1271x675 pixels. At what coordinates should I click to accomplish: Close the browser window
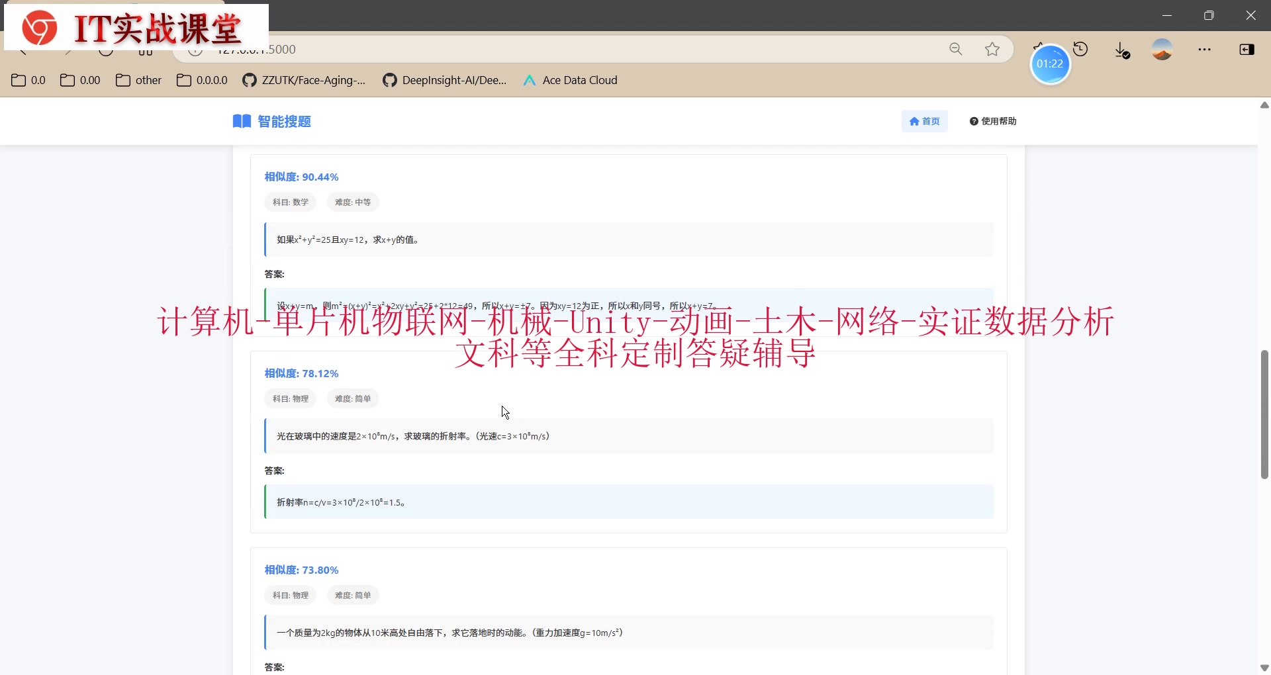click(x=1250, y=15)
